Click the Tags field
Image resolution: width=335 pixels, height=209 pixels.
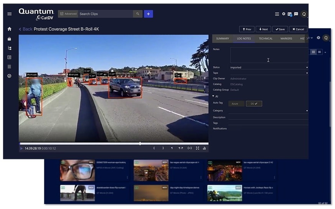tap(268, 122)
